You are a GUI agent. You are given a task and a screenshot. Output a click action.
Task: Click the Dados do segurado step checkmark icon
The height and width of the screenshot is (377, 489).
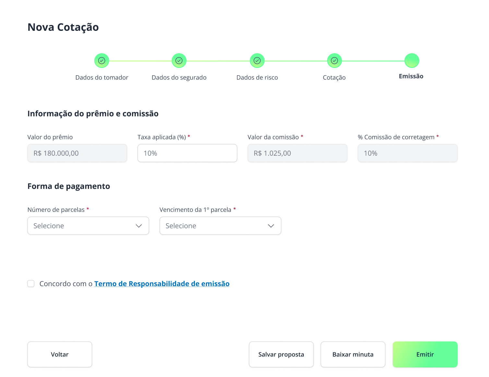(179, 61)
